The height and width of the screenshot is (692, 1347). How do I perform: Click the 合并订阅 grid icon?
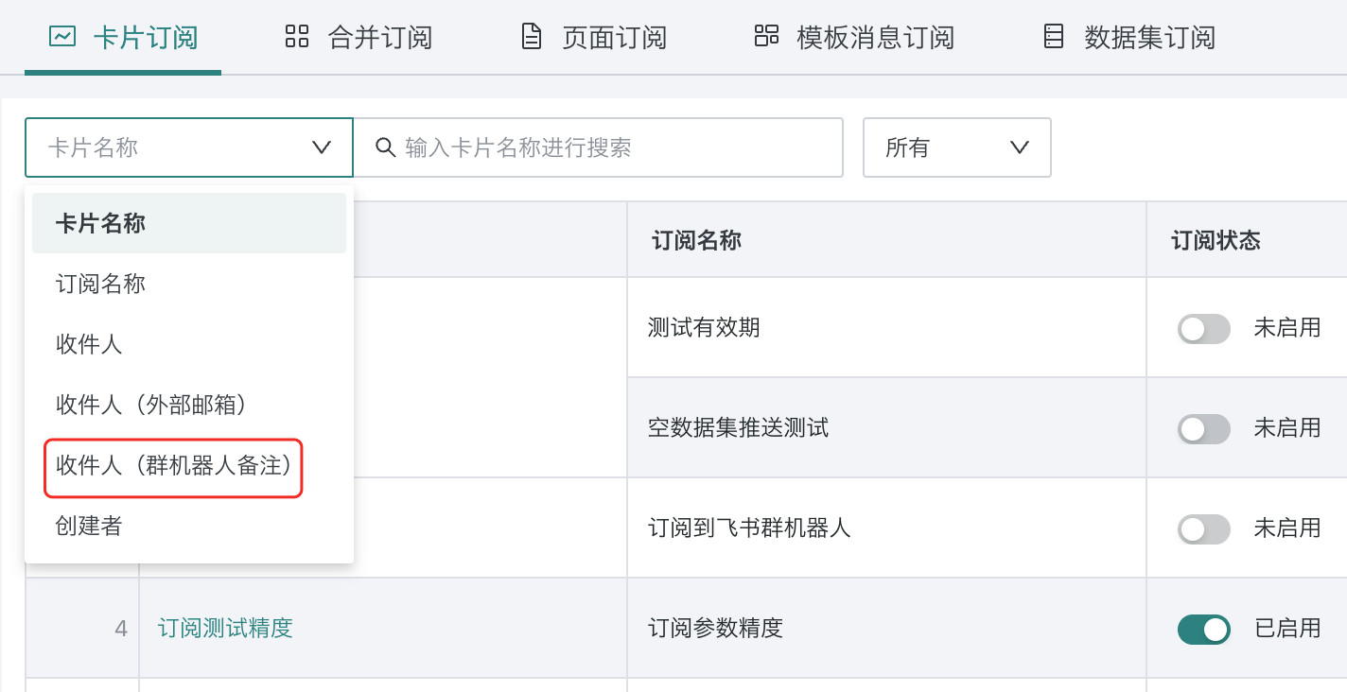297,37
